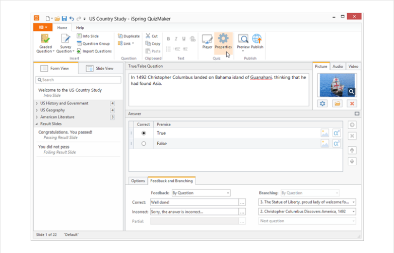Mark True as the correct answer
394x253 pixels.
[143, 133]
